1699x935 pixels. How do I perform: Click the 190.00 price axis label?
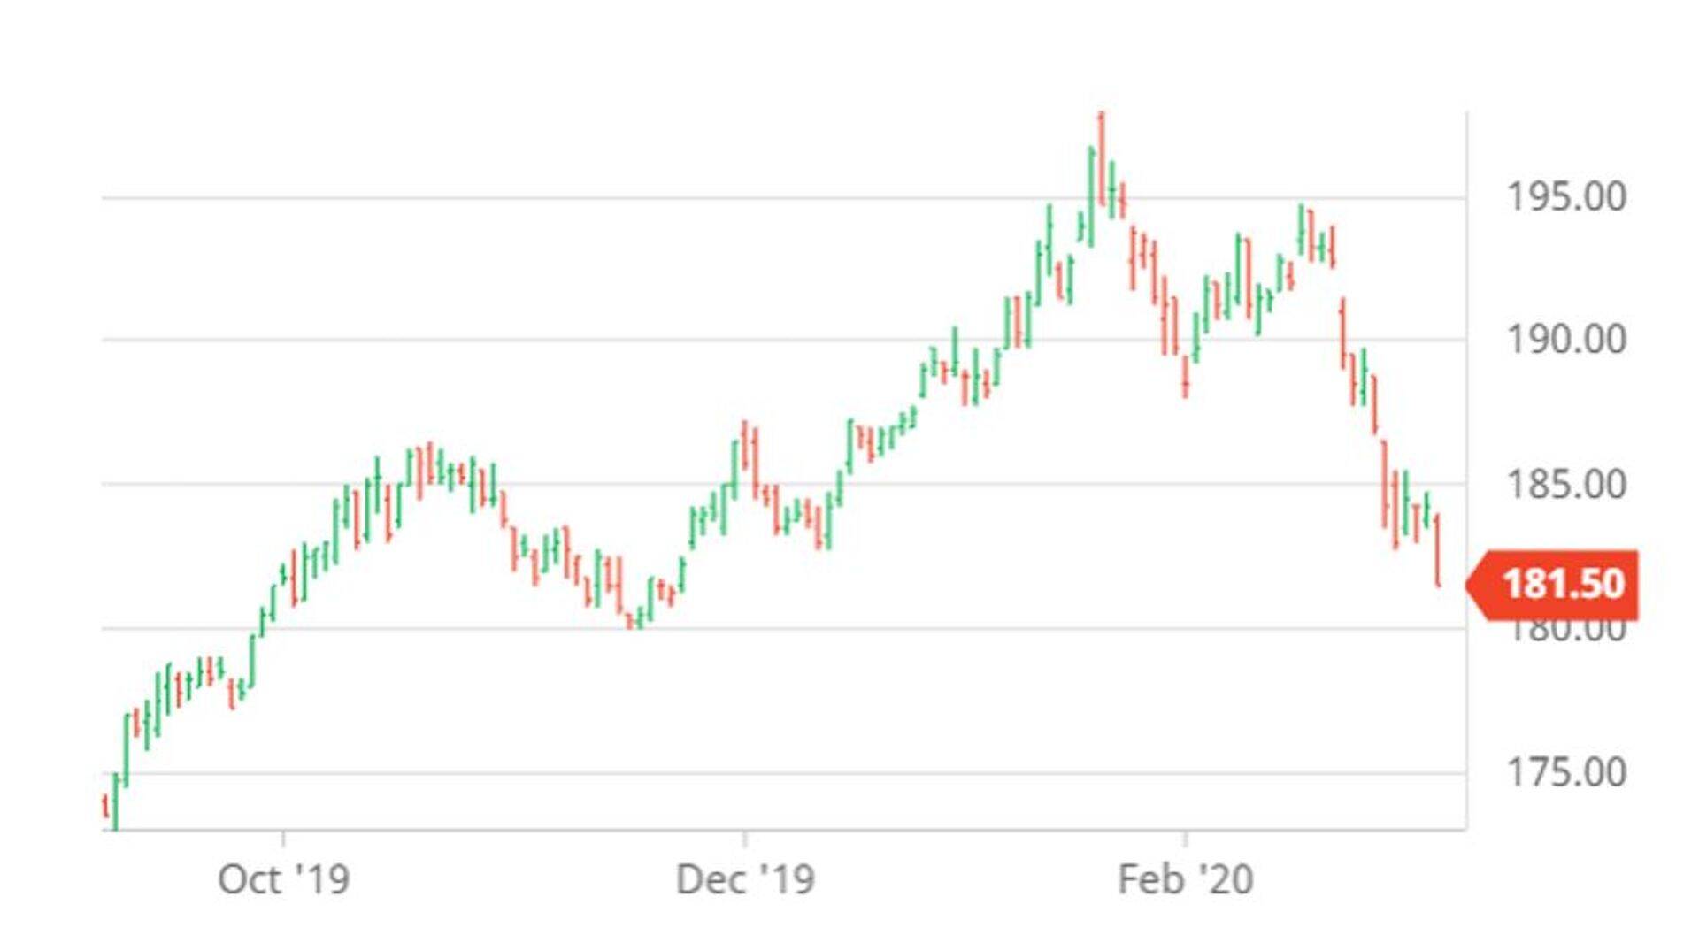1565,340
